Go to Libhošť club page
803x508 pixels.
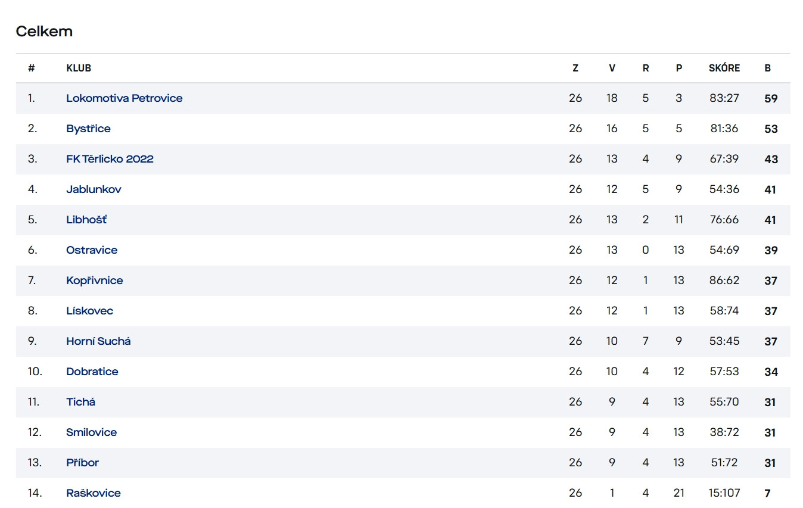click(86, 220)
